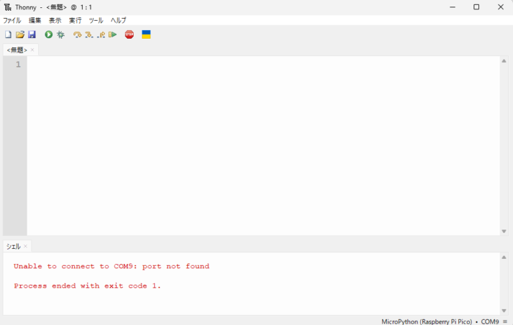
Task: Click the New file icon
Action: pos(8,35)
